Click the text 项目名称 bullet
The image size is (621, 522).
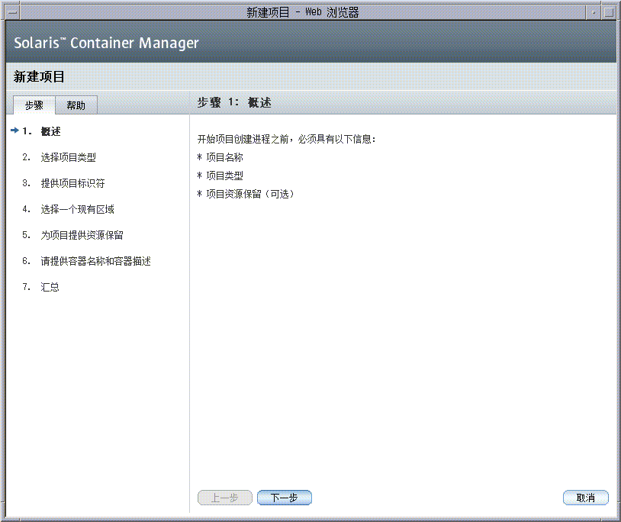tap(224, 157)
